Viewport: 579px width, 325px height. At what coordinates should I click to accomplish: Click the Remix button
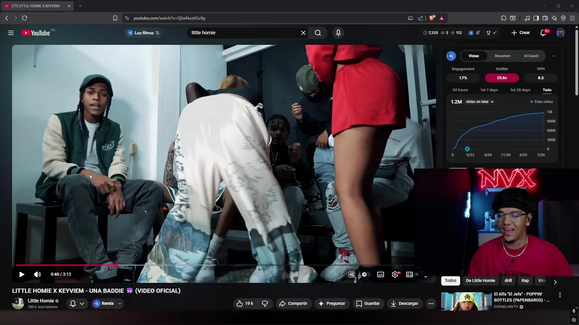pyautogui.click(x=104, y=303)
